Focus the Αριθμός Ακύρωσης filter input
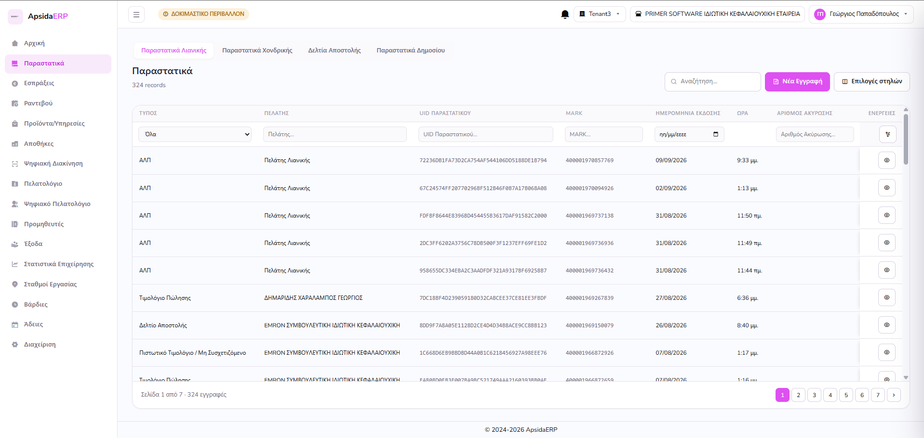 tap(815, 134)
